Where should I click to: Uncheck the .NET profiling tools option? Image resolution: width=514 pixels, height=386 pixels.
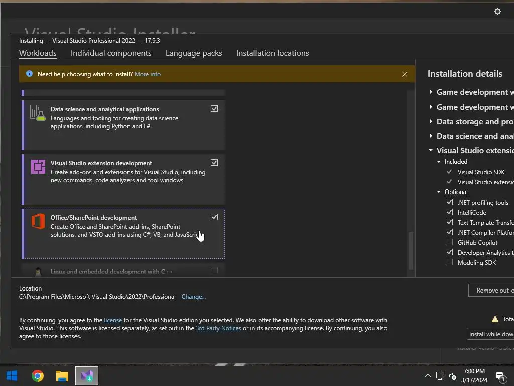pyautogui.click(x=449, y=202)
